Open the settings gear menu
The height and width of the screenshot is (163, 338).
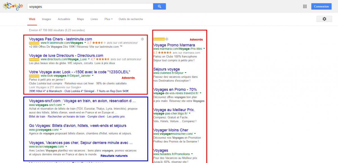[324, 19]
